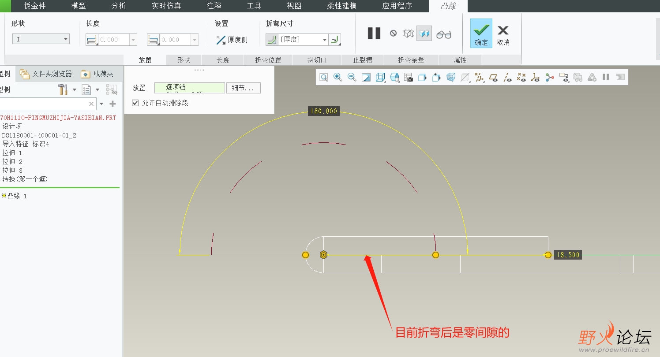Click the perspective view cube icon
660x357 pixels.
click(x=451, y=78)
